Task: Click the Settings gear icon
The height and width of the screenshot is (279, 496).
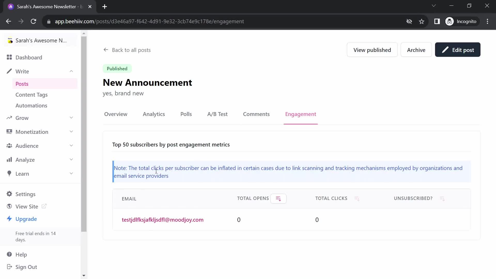Action: (x=9, y=194)
